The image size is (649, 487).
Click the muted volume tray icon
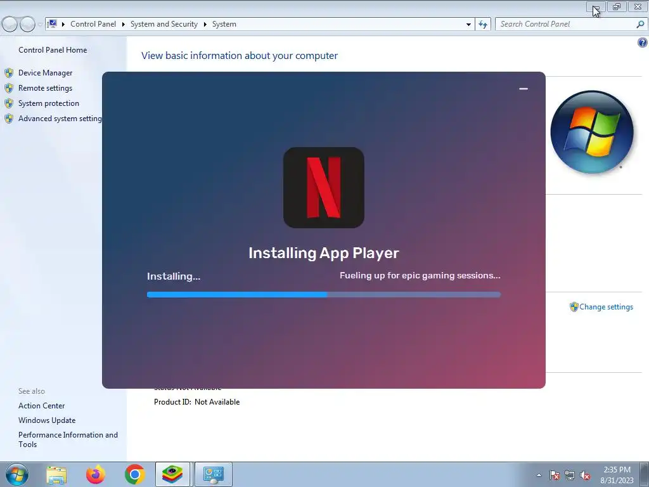(x=585, y=475)
